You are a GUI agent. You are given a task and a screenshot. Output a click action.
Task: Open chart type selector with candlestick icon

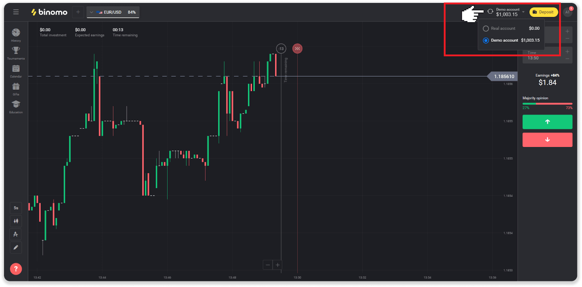click(x=16, y=221)
